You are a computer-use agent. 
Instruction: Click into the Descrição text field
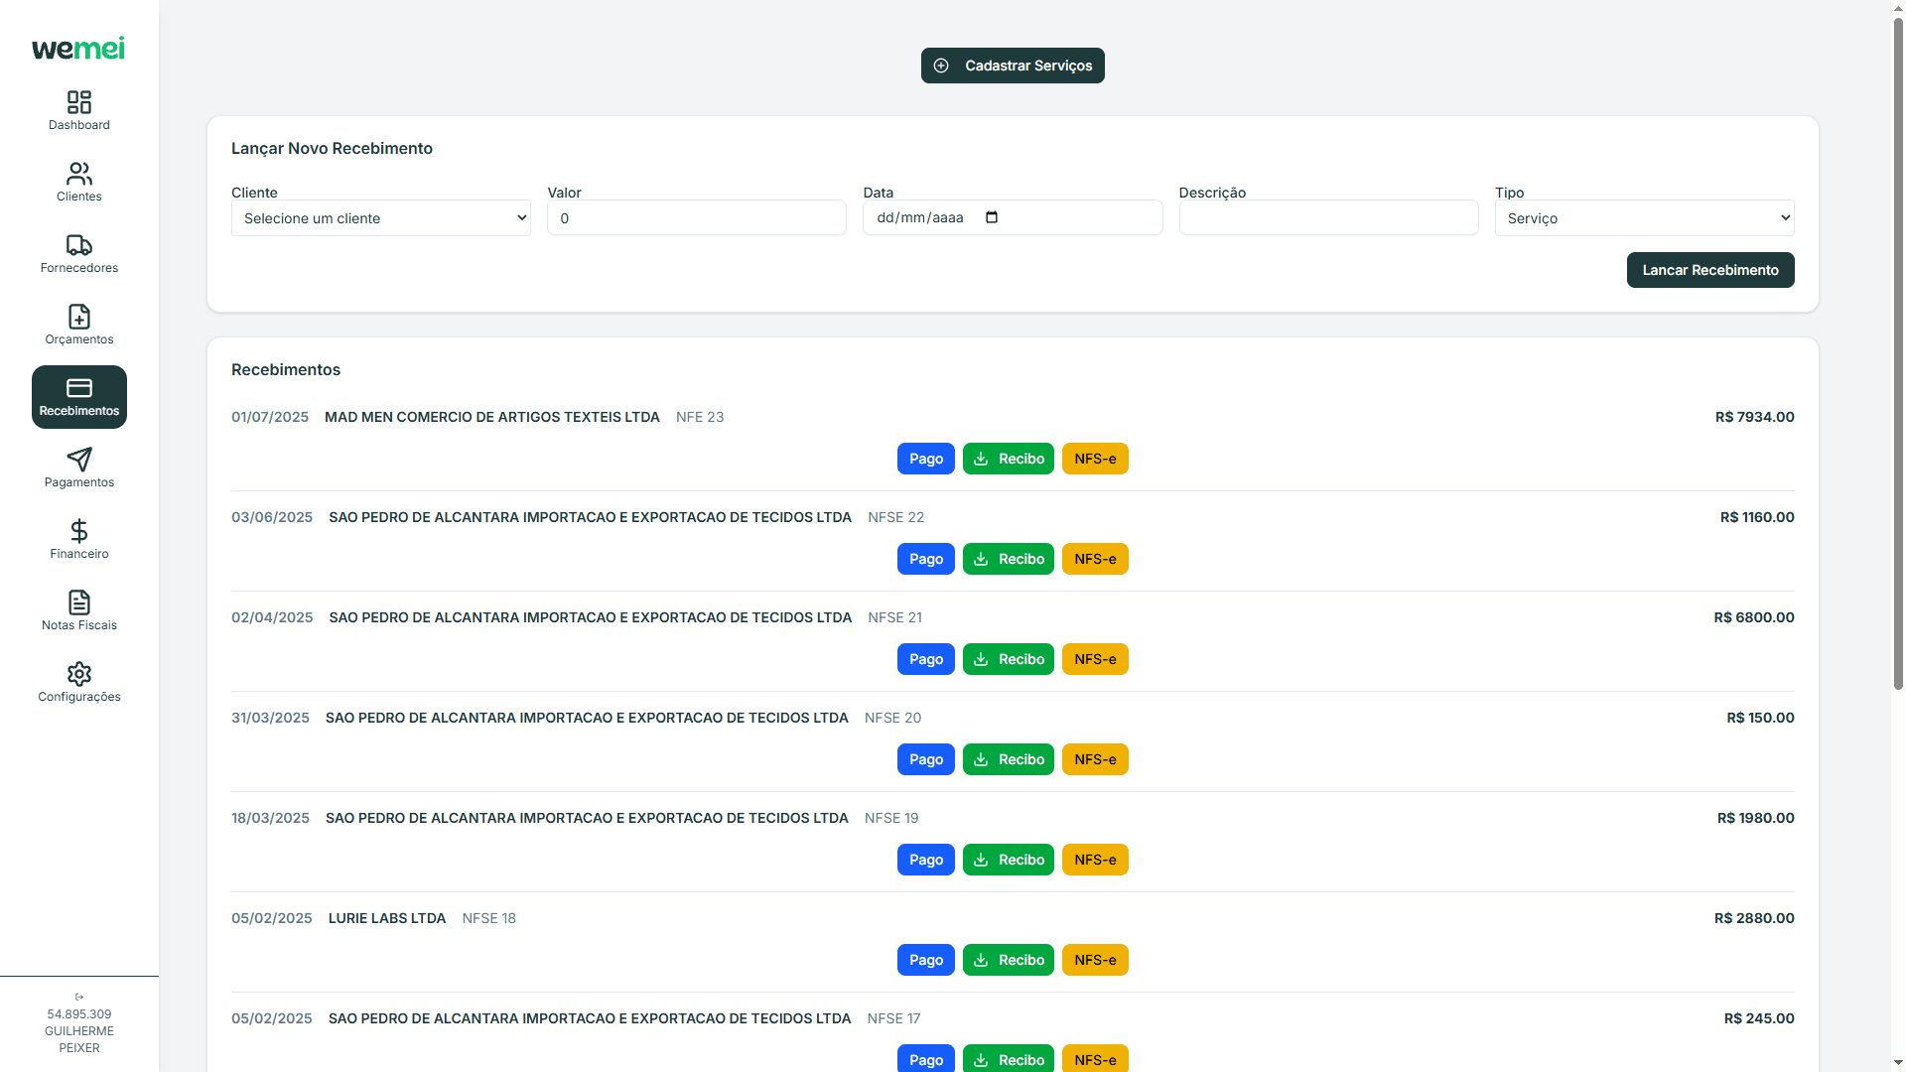tap(1328, 217)
